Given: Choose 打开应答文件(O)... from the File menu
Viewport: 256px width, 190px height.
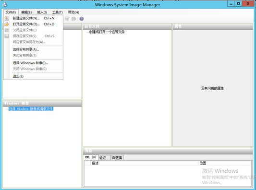Looking at the screenshot, I should tap(33, 24).
